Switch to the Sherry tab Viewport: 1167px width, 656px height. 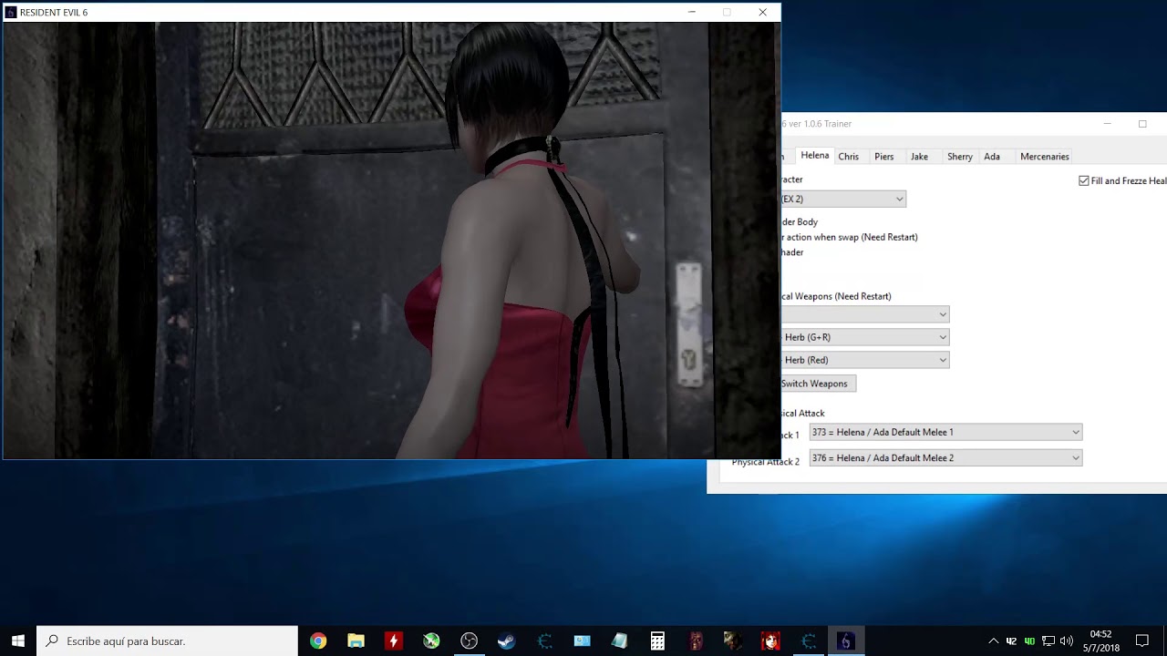click(960, 157)
